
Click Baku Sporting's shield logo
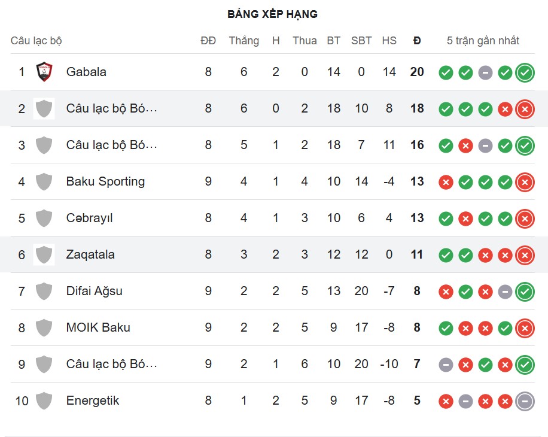(x=44, y=181)
